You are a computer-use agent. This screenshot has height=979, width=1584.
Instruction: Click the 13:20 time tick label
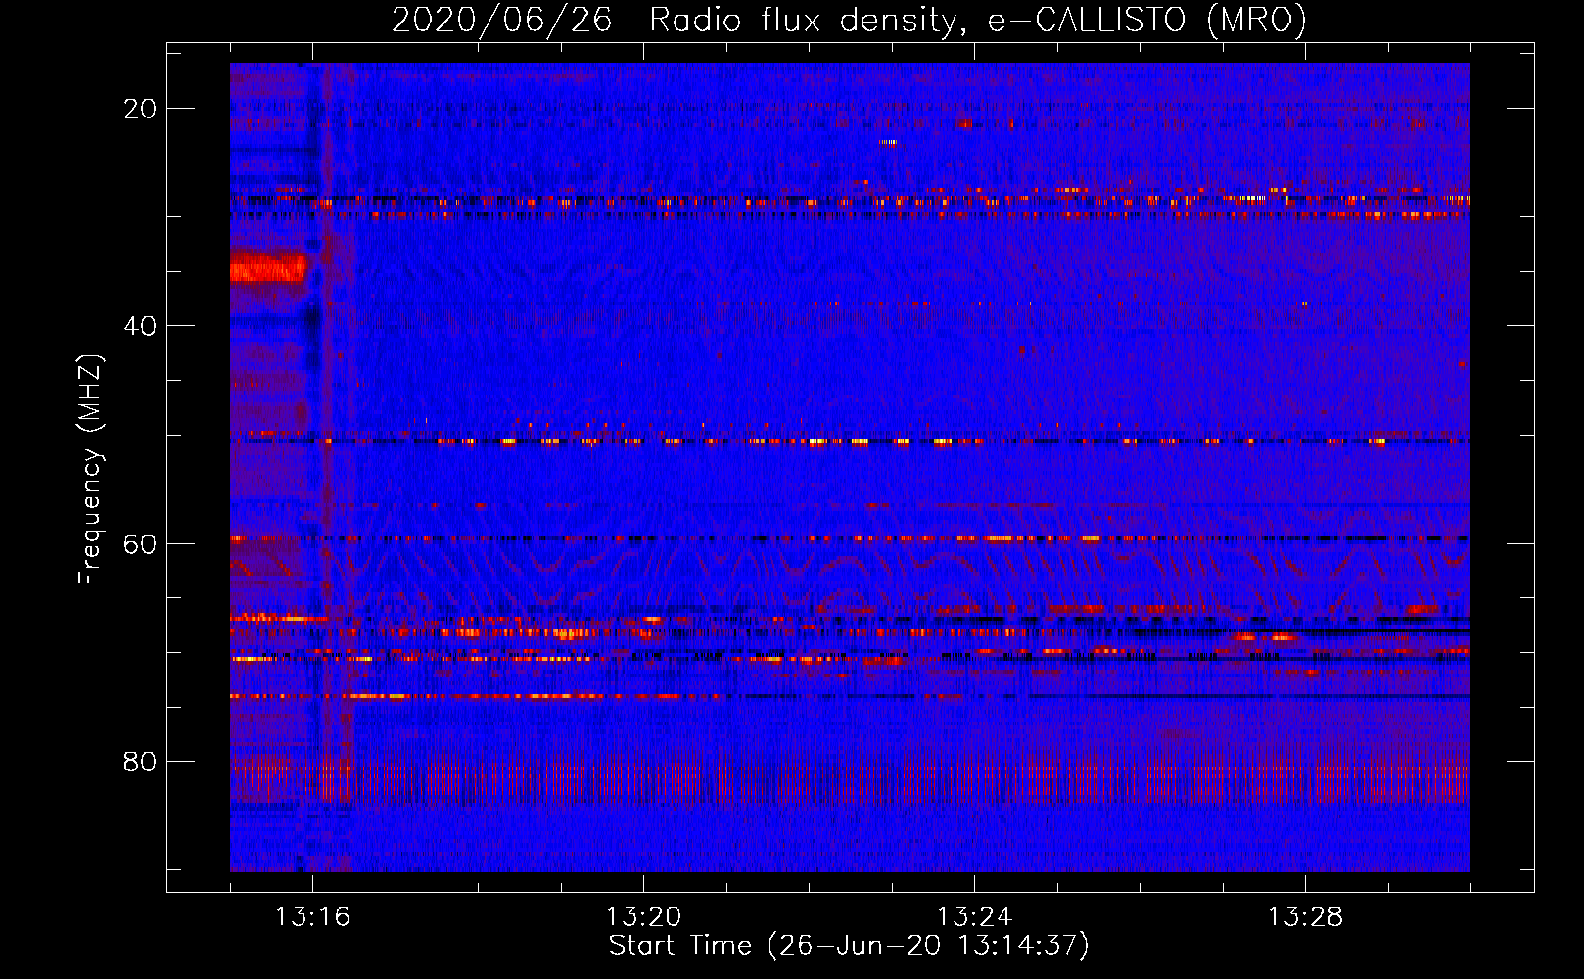click(643, 917)
